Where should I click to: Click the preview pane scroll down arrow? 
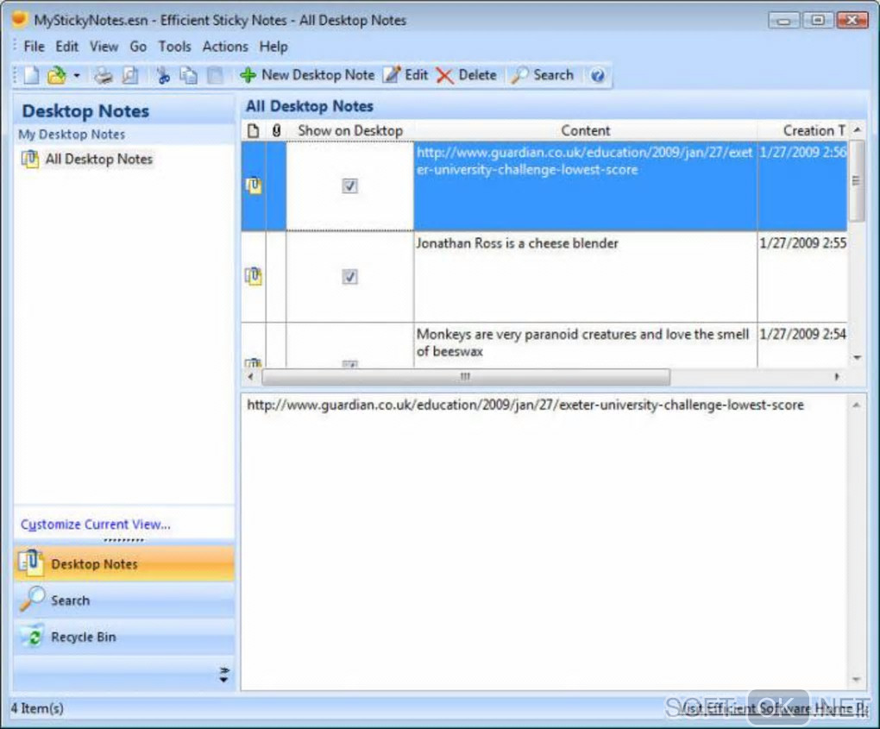coord(857,680)
